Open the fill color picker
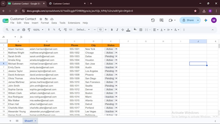The height and width of the screenshot is (124, 220). 135,29
